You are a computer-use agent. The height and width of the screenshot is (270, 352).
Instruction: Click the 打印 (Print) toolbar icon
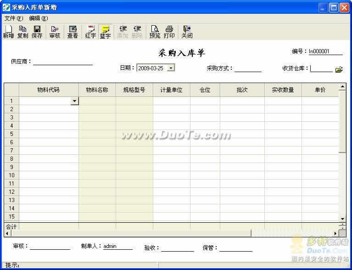pos(169,32)
